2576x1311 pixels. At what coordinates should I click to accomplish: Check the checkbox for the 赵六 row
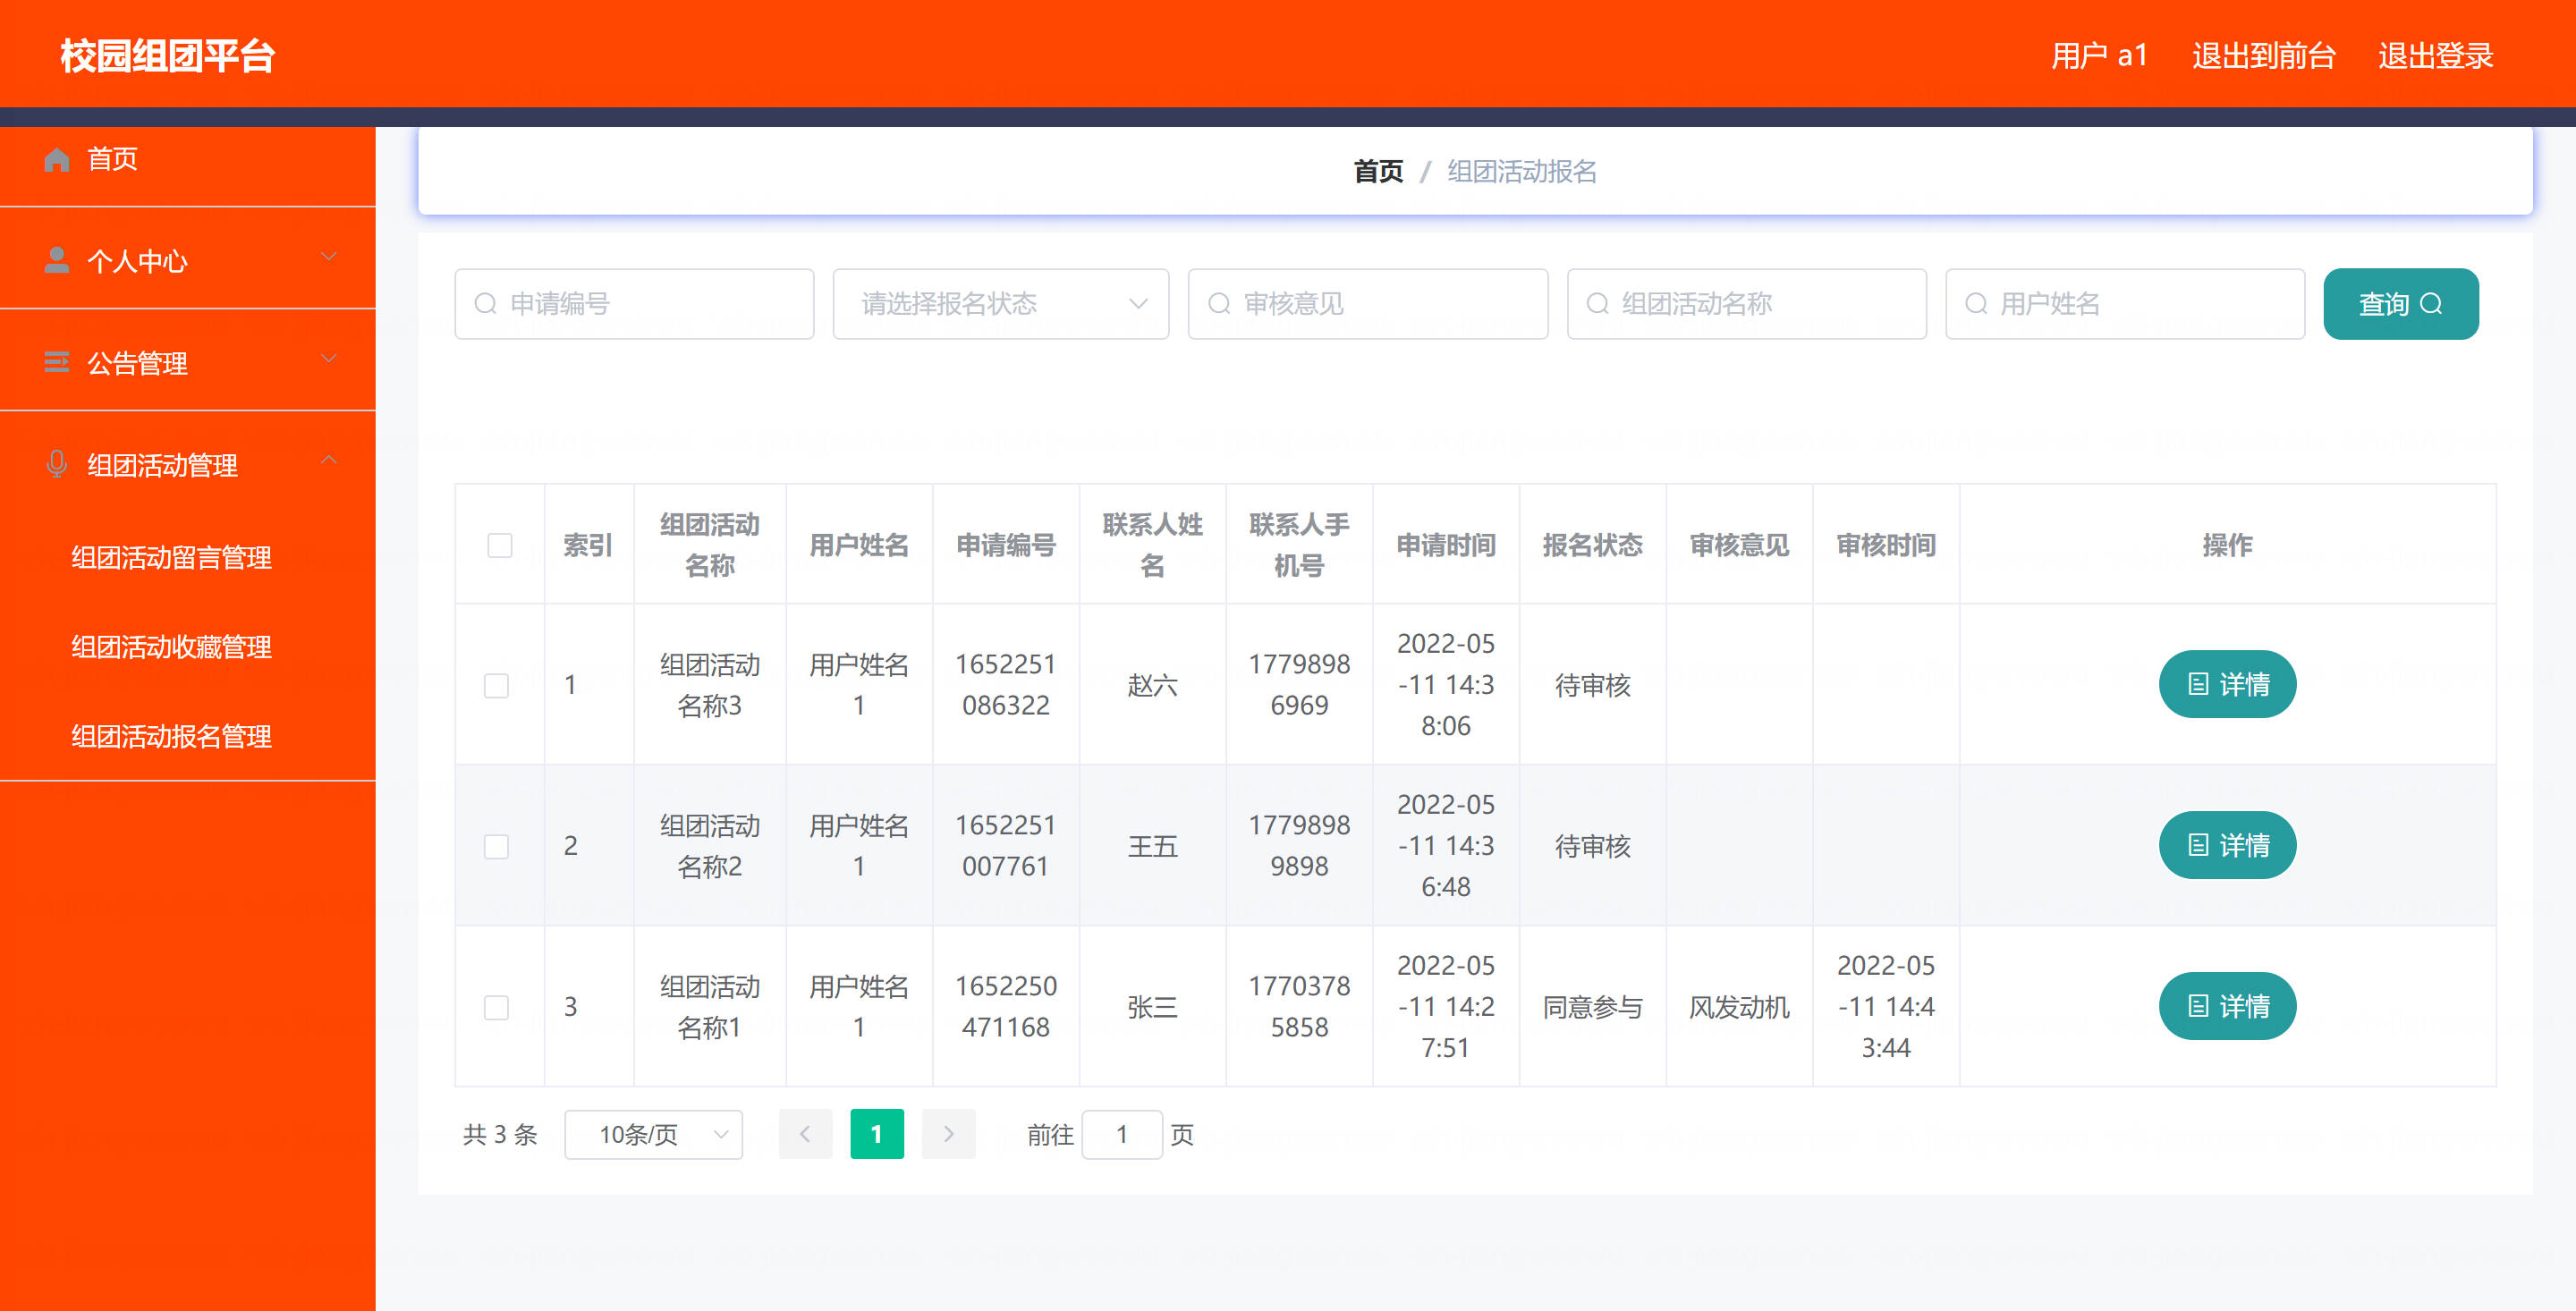click(x=496, y=685)
